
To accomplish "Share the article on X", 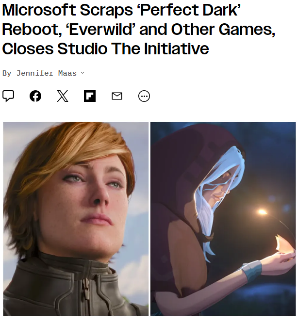I will 63,96.
